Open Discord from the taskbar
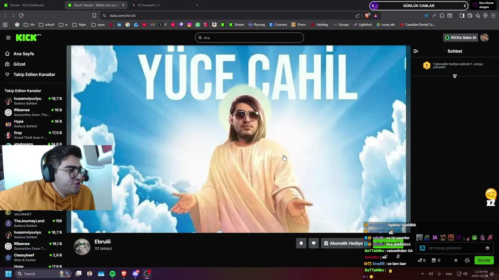 135,274
